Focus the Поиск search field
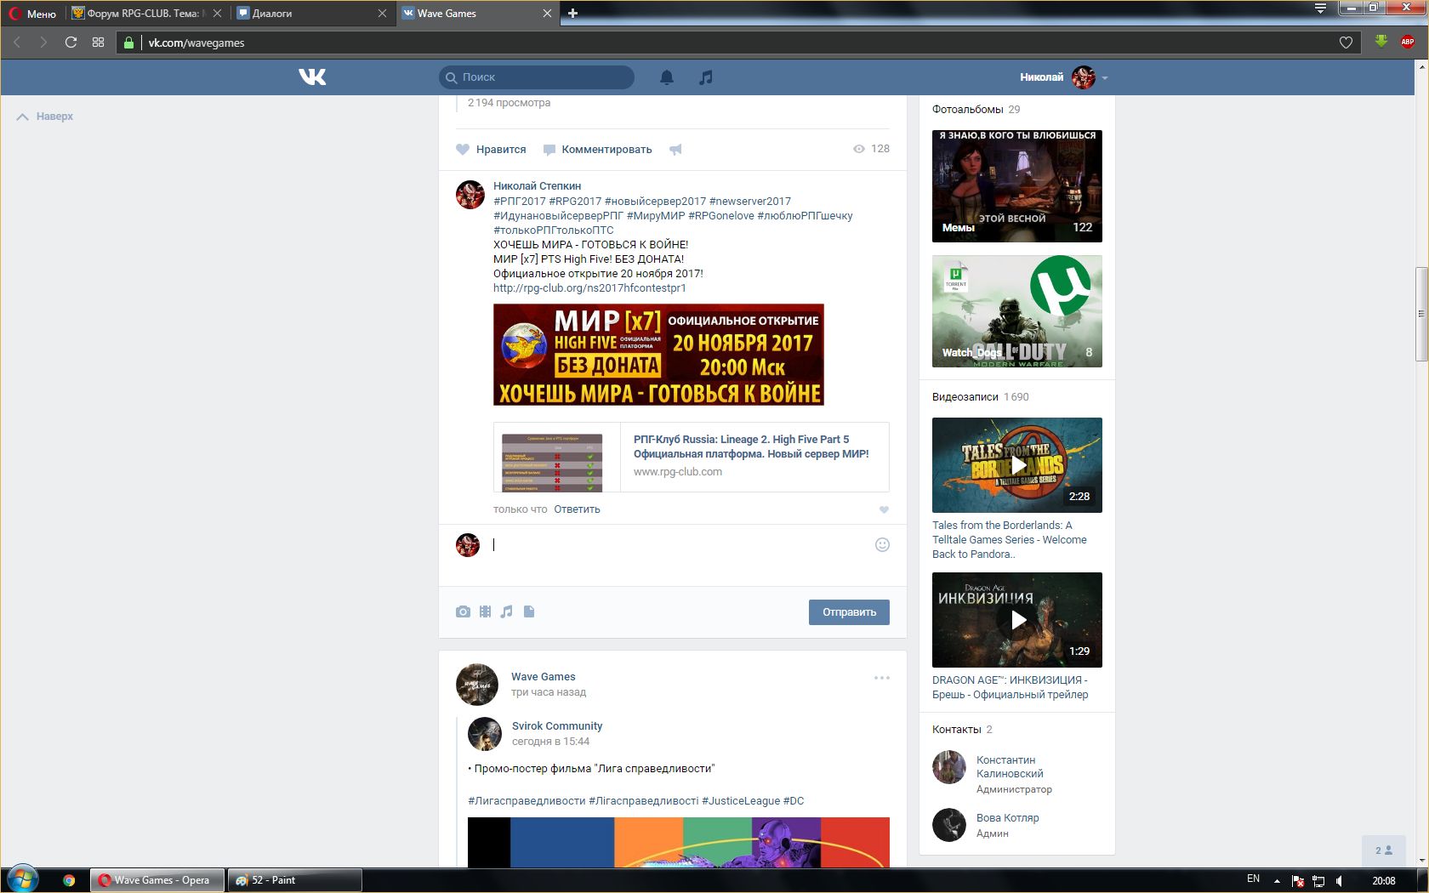Image resolution: width=1429 pixels, height=893 pixels. click(537, 77)
